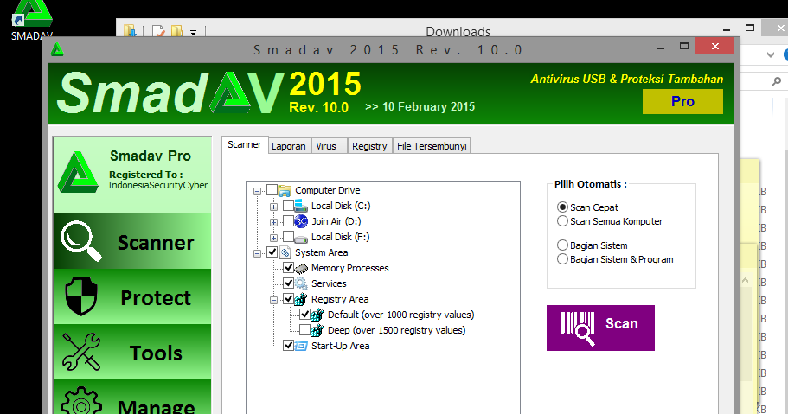Uncheck the Services checkbox
788x414 pixels.
click(x=288, y=283)
